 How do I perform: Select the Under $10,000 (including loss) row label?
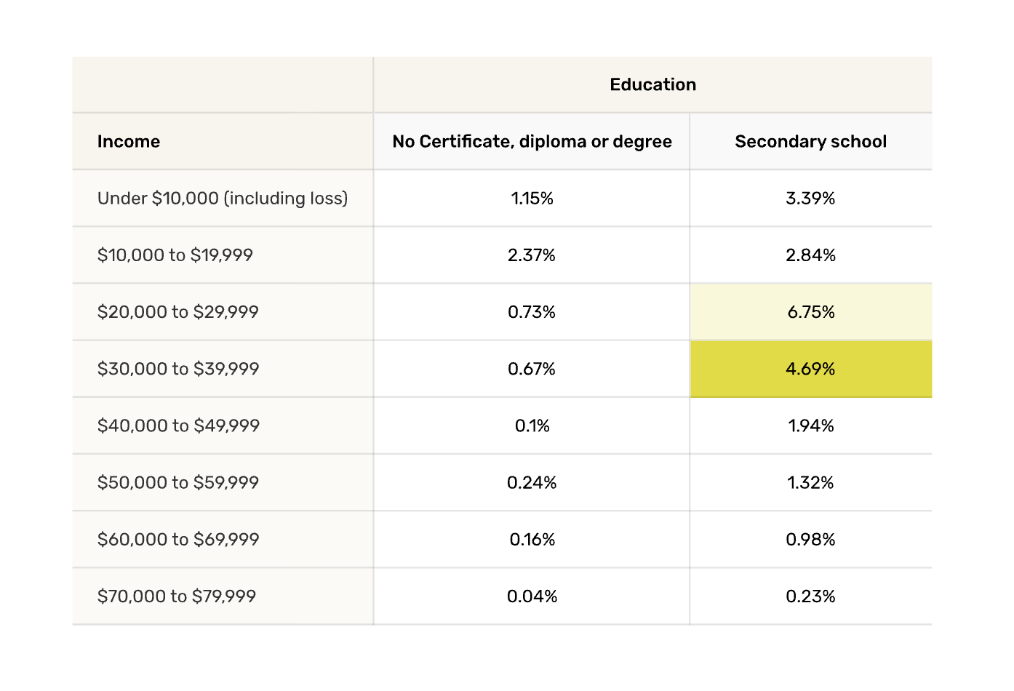[x=223, y=199]
